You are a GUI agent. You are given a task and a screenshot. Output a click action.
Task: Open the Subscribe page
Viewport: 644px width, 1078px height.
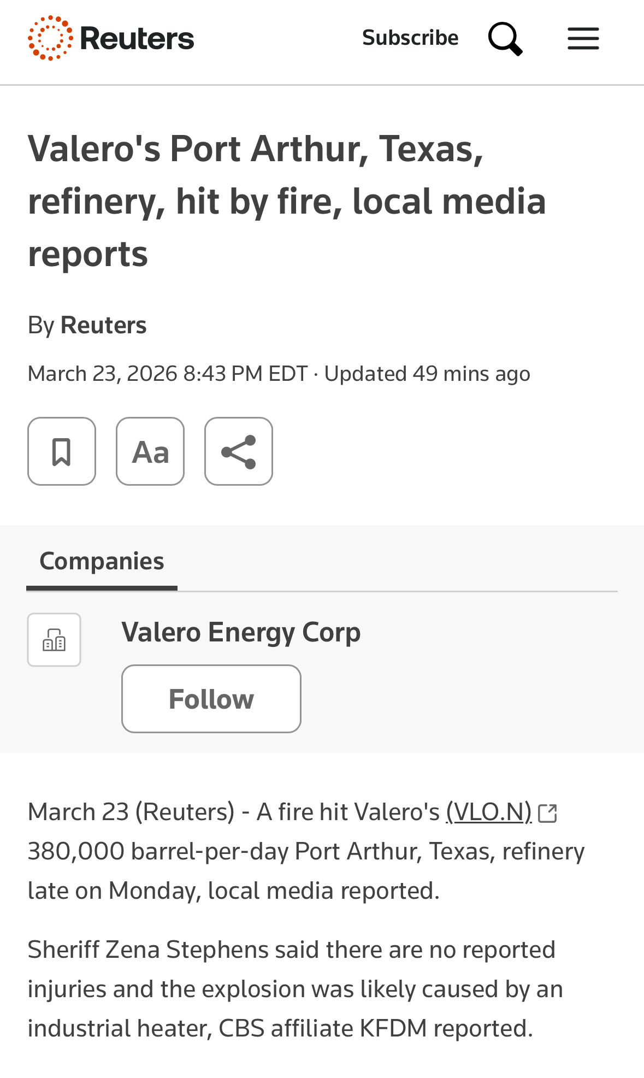[x=410, y=38]
